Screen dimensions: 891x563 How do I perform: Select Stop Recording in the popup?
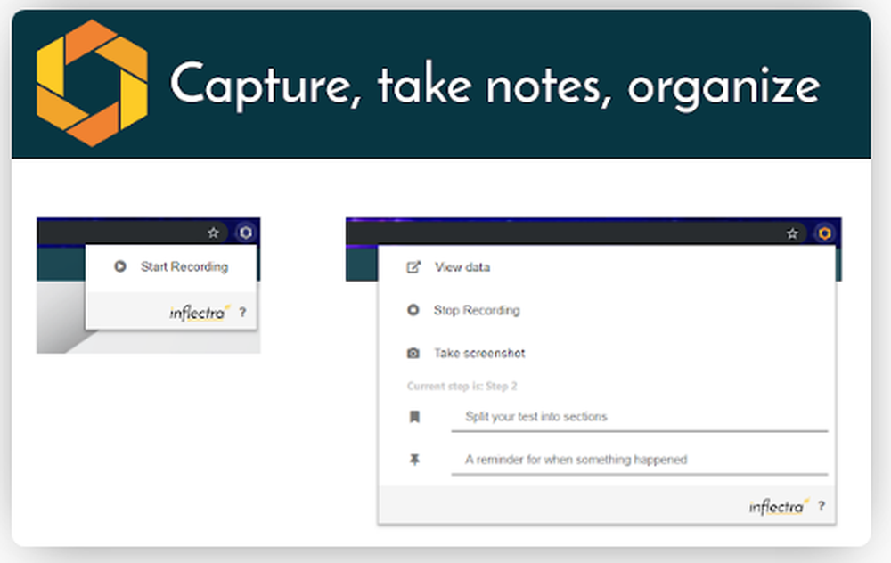click(477, 310)
